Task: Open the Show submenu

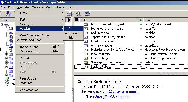Action: [x=40, y=13]
